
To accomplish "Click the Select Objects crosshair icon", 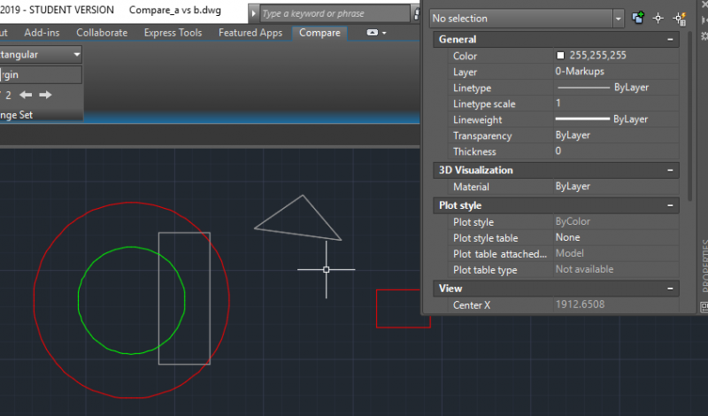I will pos(658,18).
